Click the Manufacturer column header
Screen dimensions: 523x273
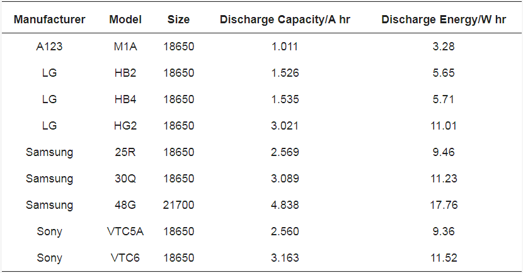49,19
